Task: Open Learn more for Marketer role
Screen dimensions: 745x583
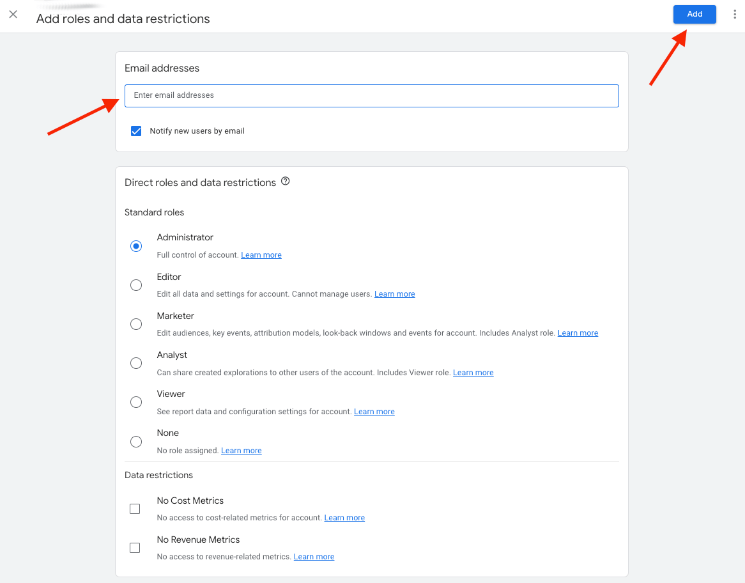Action: click(578, 333)
